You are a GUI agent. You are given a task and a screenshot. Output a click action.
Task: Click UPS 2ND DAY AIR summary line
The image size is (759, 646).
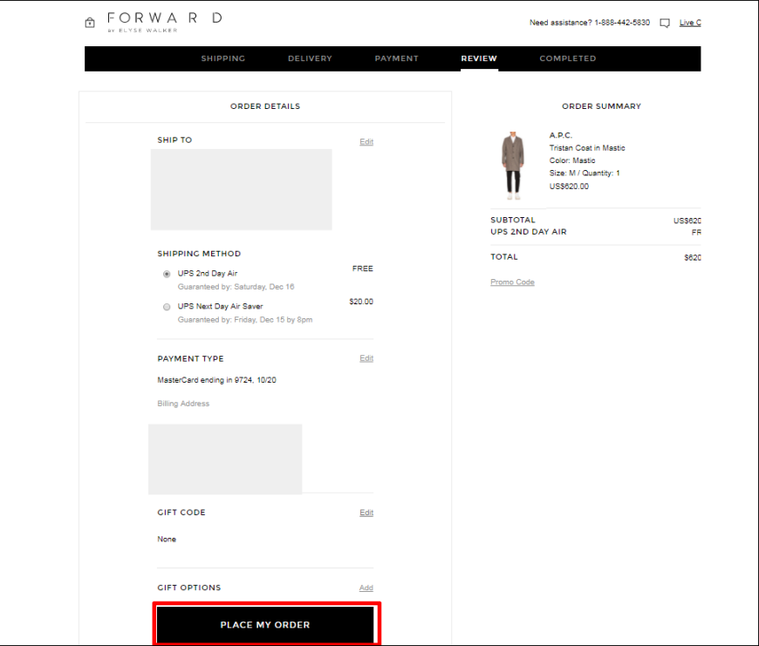[x=528, y=232]
